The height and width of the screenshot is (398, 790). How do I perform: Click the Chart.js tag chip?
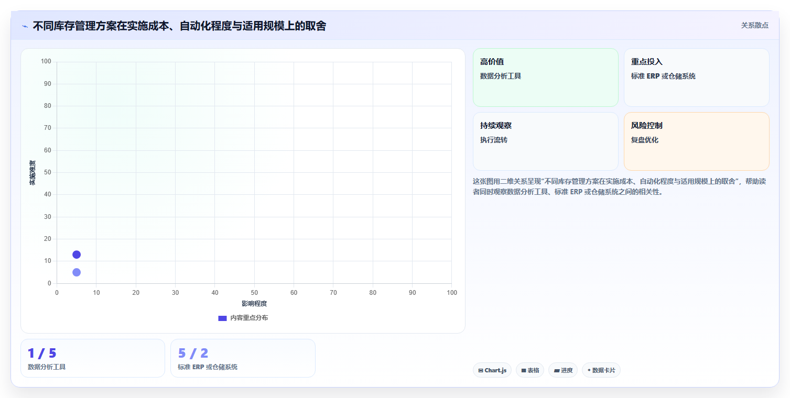(492, 370)
